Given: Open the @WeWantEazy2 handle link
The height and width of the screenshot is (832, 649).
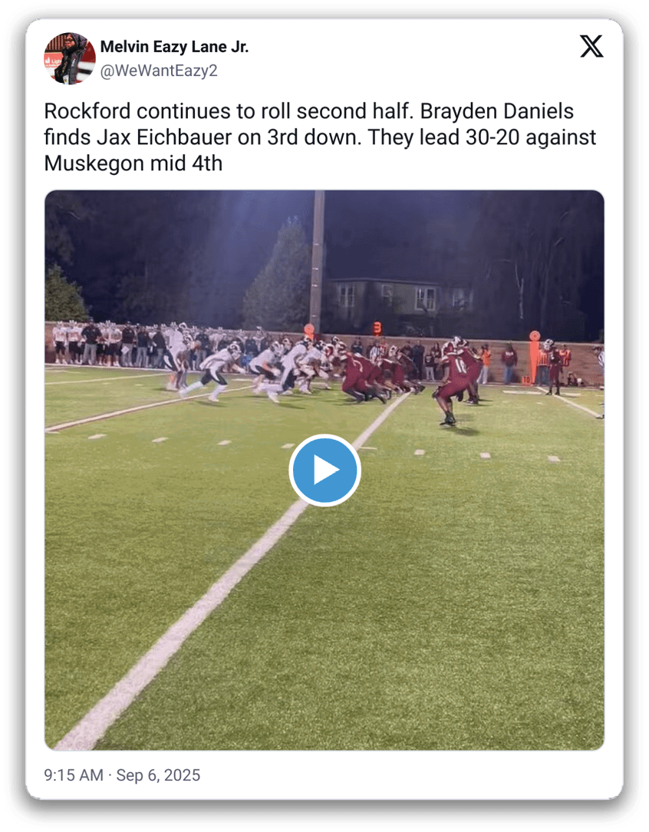Looking at the screenshot, I should pyautogui.click(x=159, y=71).
